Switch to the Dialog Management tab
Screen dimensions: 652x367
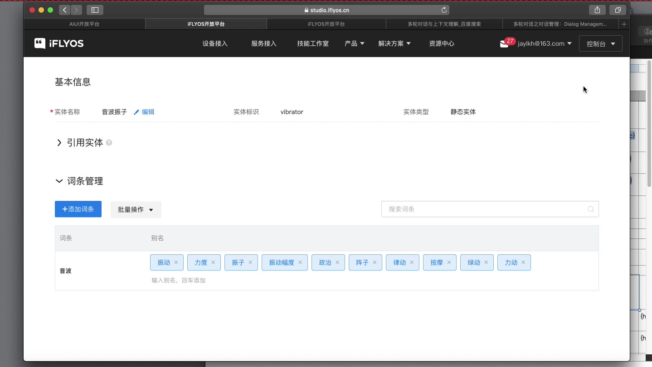click(x=560, y=24)
